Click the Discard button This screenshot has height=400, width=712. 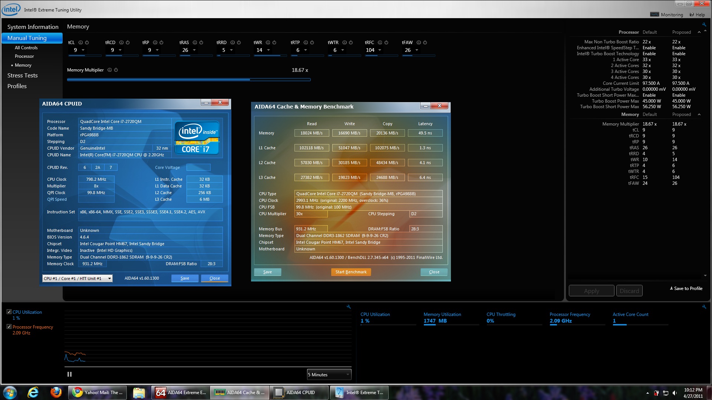(629, 291)
